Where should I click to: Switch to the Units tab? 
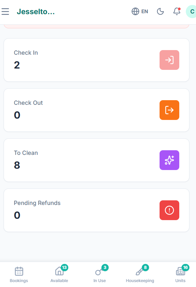click(180, 274)
